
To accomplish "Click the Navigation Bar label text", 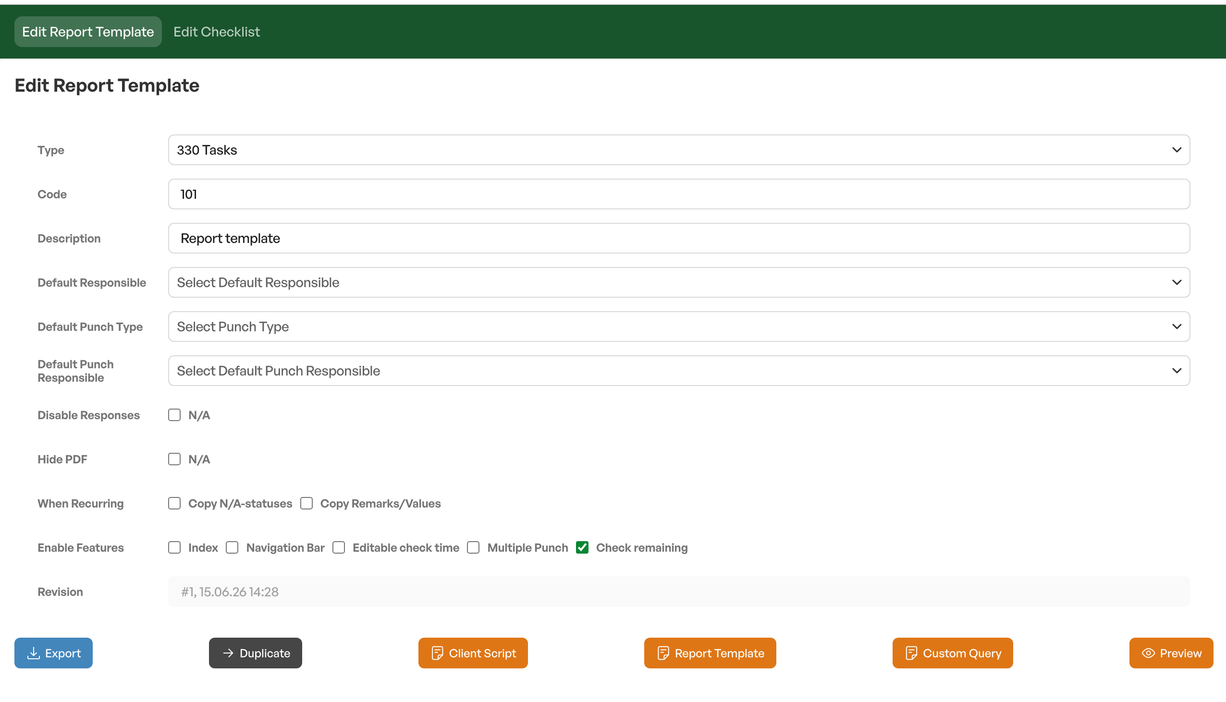I will (x=285, y=548).
